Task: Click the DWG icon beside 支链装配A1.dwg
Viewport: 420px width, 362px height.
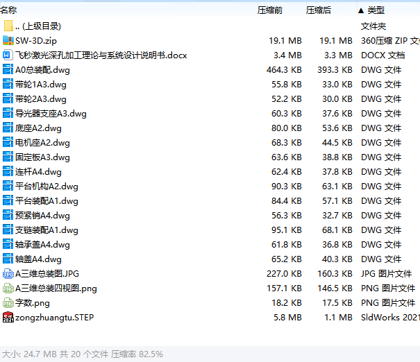Action: point(8,230)
